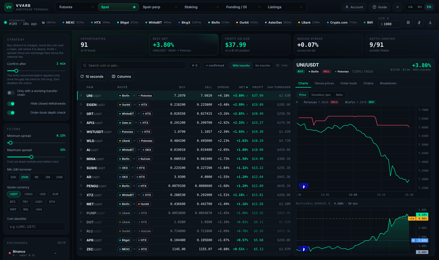Viewport: 439px width, 260px height.
Task: Star the ZEC/USDT row
Action: [x=81, y=249]
